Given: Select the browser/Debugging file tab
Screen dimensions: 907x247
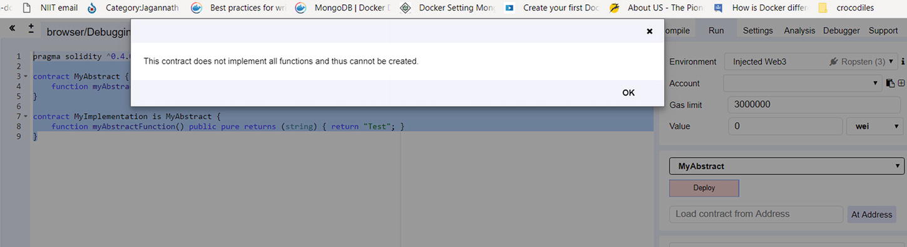Looking at the screenshot, I should [x=88, y=31].
